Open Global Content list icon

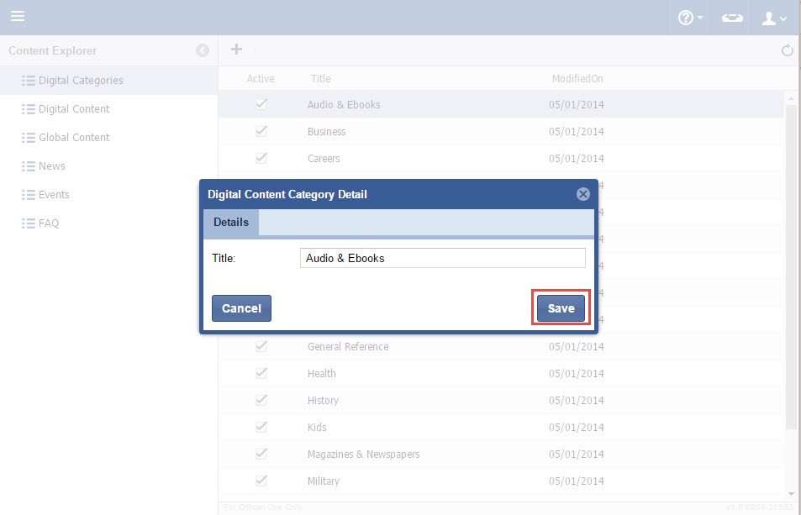tap(28, 138)
